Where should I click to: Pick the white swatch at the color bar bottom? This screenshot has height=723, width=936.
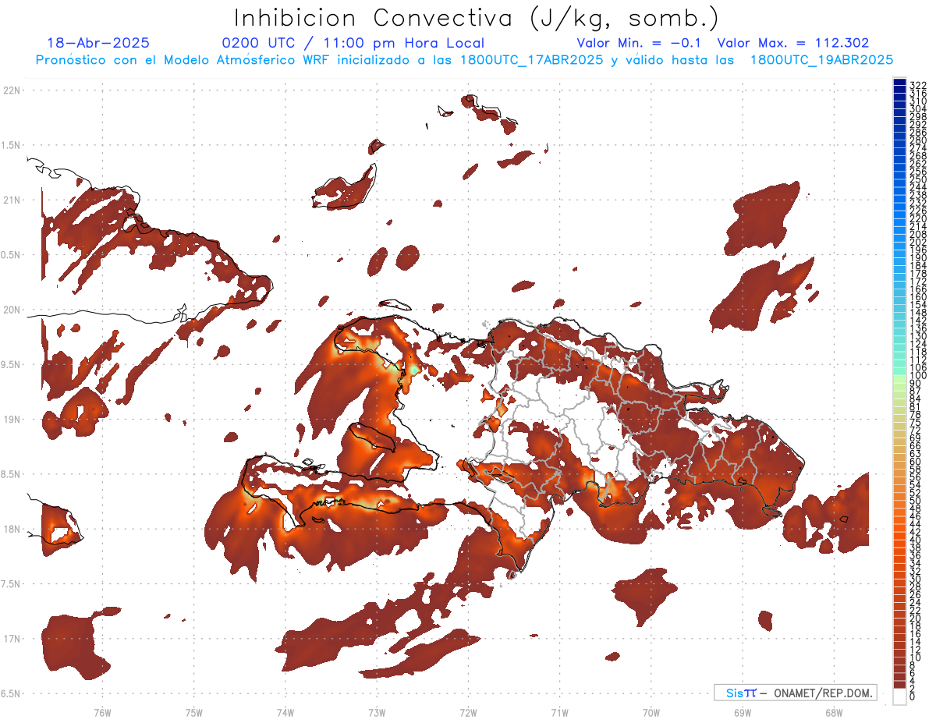coord(899,697)
